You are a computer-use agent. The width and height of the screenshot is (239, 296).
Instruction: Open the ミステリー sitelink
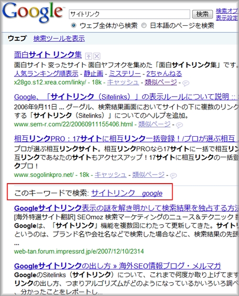(125, 74)
